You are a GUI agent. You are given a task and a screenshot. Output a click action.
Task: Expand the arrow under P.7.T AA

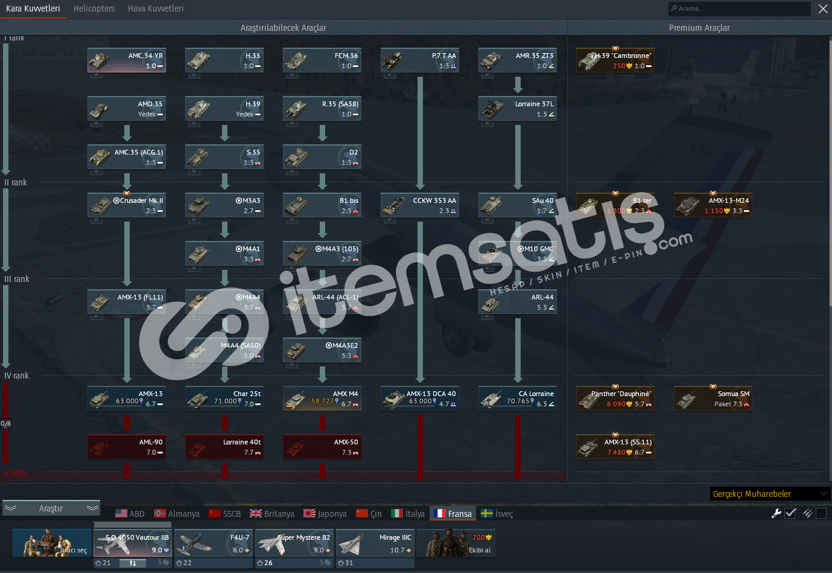tap(390, 76)
